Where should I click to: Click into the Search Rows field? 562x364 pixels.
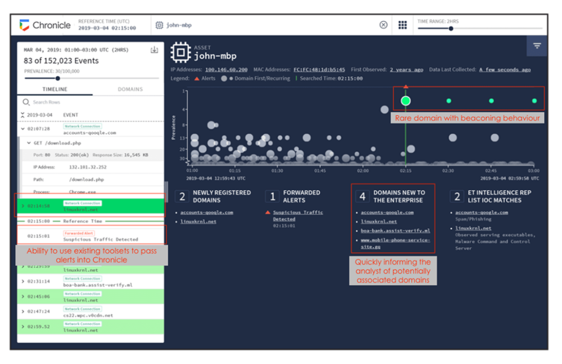tap(91, 102)
